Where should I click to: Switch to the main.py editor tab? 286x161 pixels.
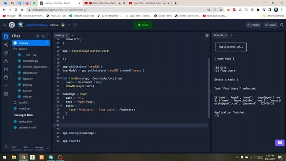[x=60, y=35]
